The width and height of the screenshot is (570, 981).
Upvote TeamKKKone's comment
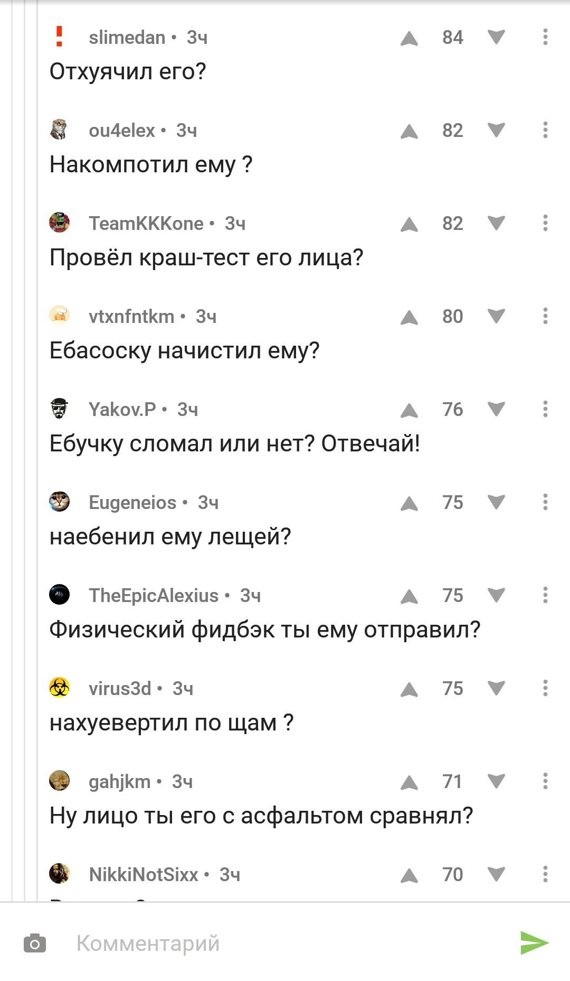coord(409,224)
